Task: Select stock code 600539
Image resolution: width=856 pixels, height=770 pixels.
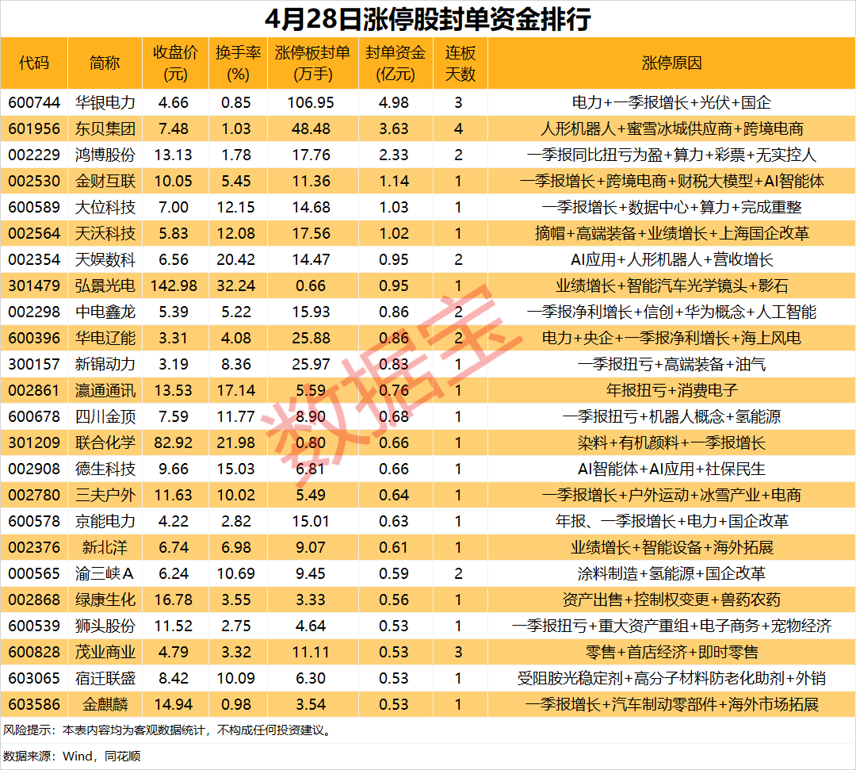Action: pos(34,626)
